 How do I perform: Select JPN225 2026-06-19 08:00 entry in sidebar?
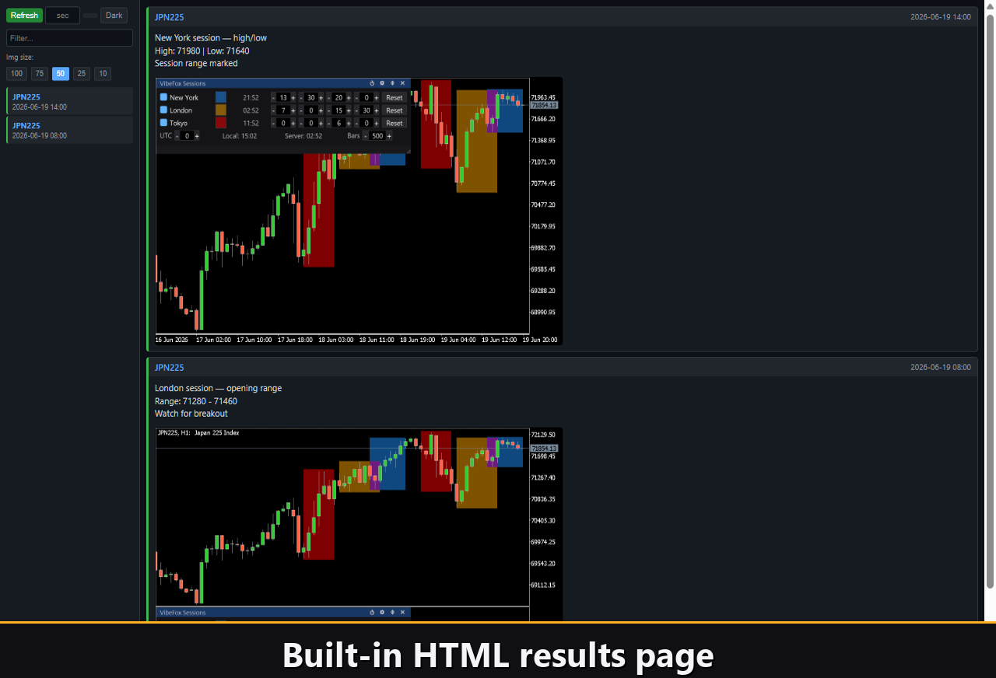coord(69,130)
